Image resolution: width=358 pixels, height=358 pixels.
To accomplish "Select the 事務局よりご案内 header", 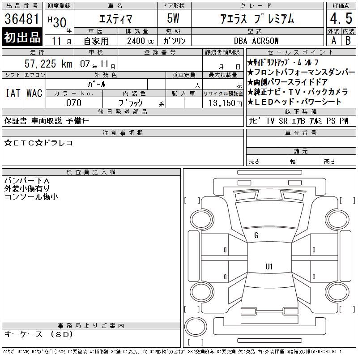I will coord(91,325).
